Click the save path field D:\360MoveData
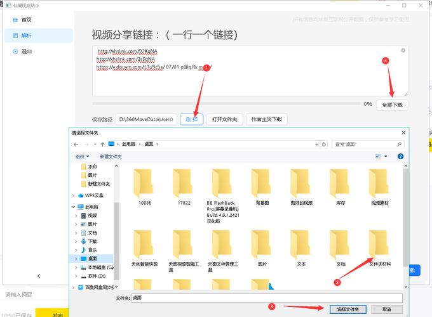The width and height of the screenshot is (432, 317). click(146, 119)
